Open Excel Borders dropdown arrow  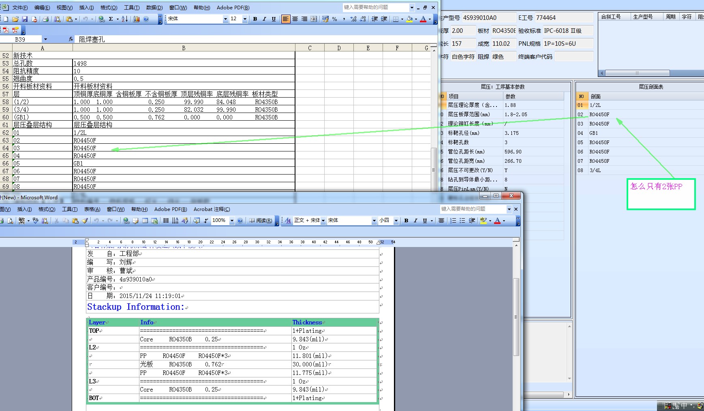pyautogui.click(x=402, y=19)
